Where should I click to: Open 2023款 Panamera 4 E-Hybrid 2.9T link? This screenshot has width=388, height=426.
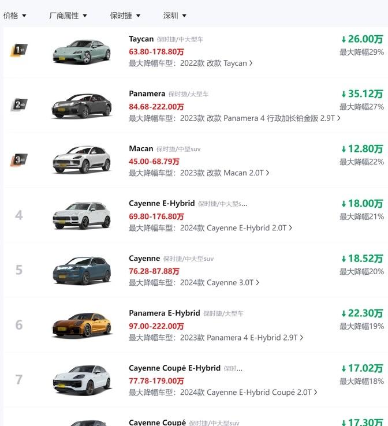241,338
